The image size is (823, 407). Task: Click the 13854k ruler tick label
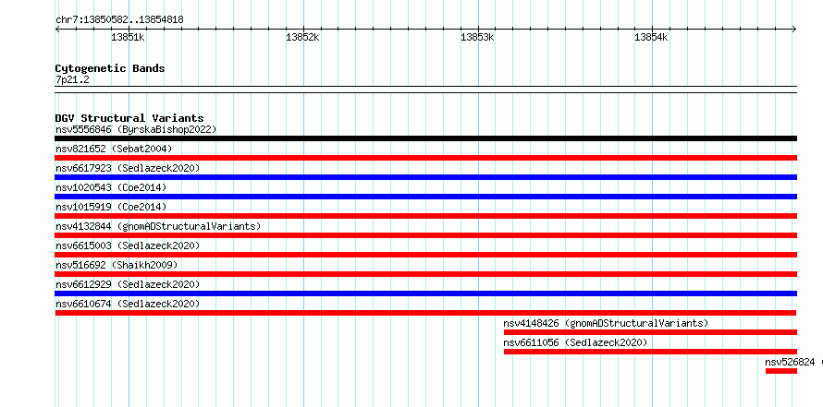click(651, 37)
